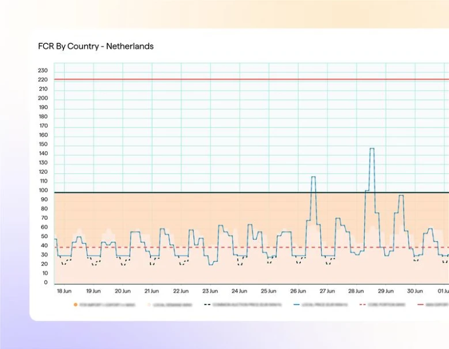
Task: Toggle the solid red line legend entry
Action: pos(433,305)
